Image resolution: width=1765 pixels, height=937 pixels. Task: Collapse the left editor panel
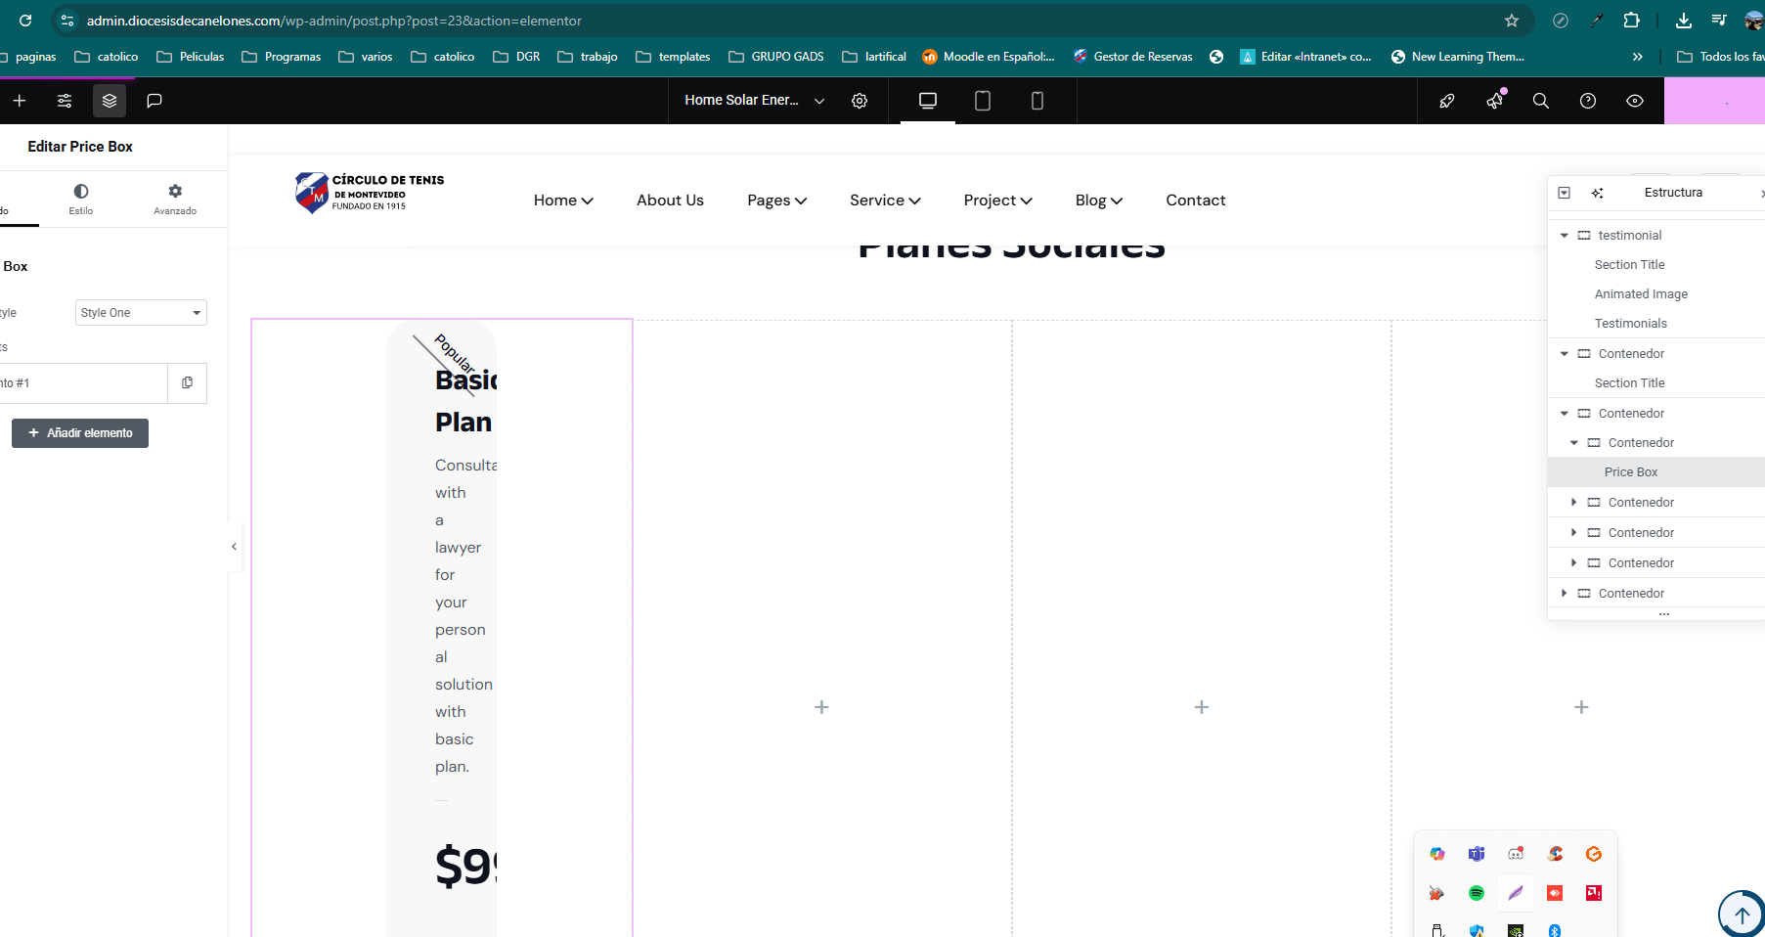pos(234,547)
